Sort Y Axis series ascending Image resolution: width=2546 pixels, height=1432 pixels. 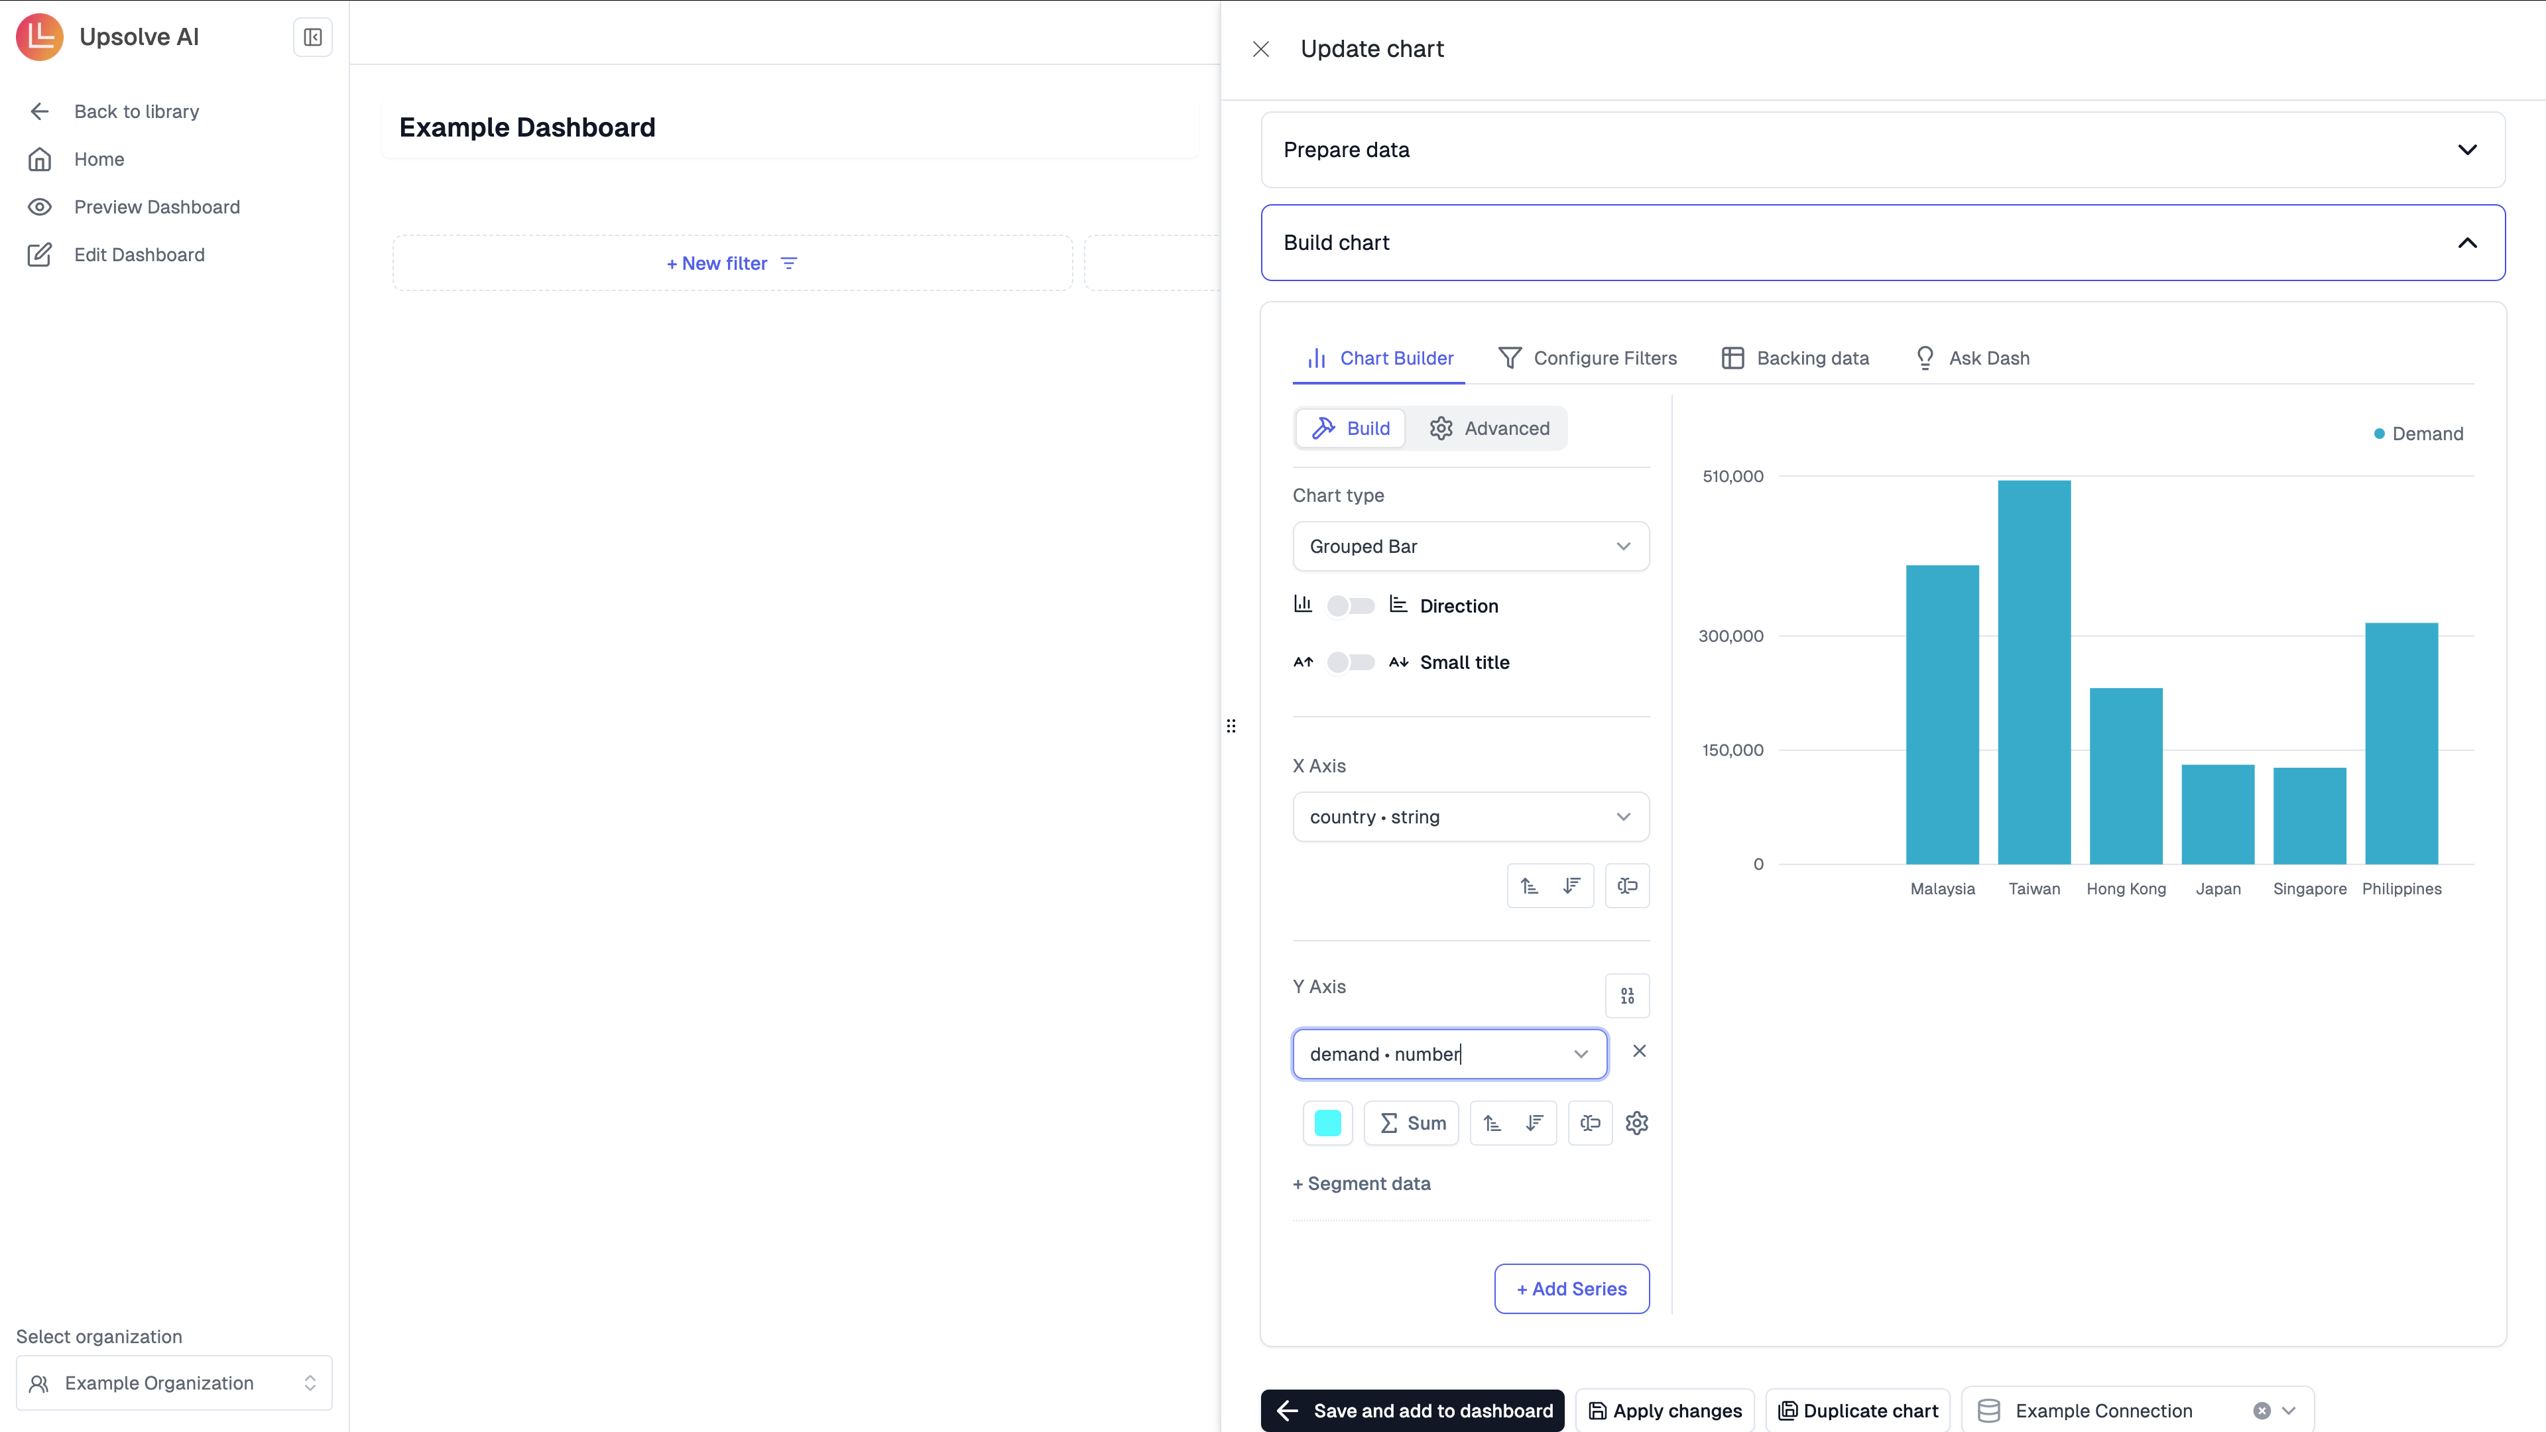1493,1124
